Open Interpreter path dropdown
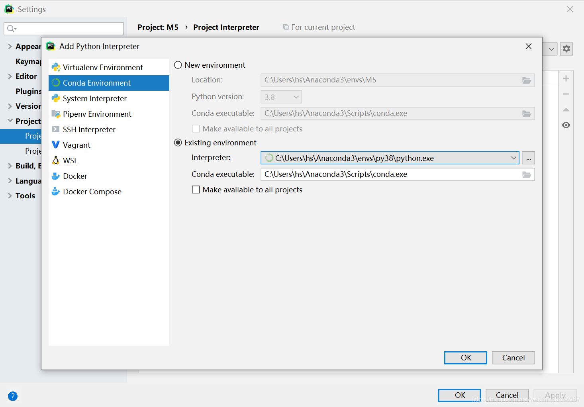Viewport: 584px width, 407px height. pyautogui.click(x=513, y=158)
